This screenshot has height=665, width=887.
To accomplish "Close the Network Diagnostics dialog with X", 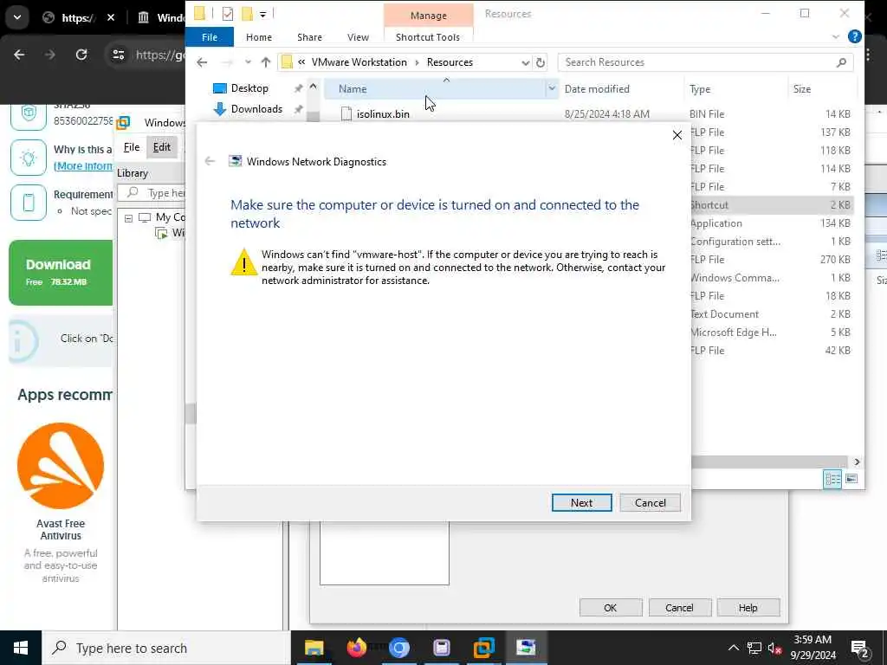I will click(677, 135).
